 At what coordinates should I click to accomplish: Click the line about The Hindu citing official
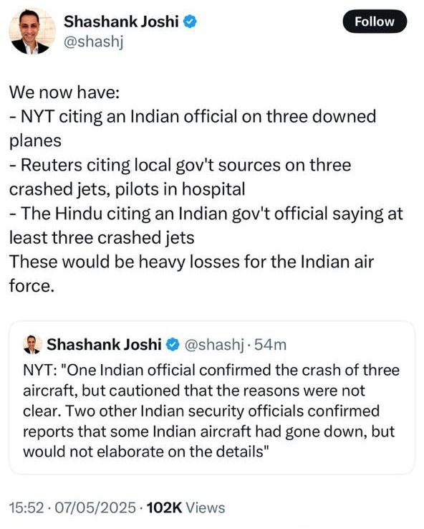click(206, 225)
